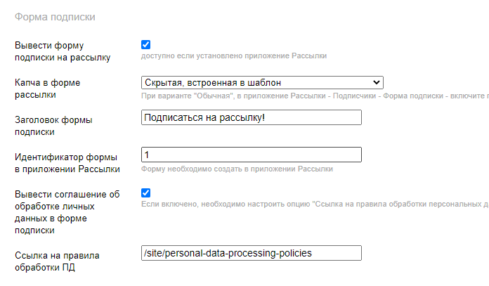Click the 'Капча в форме рассылки' label

[x=48, y=89]
